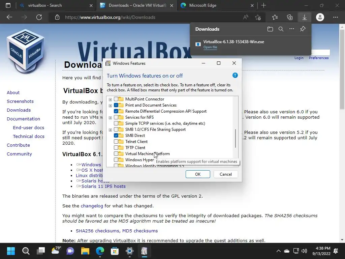Reload the VirtualBox downloads page

click(x=39, y=17)
